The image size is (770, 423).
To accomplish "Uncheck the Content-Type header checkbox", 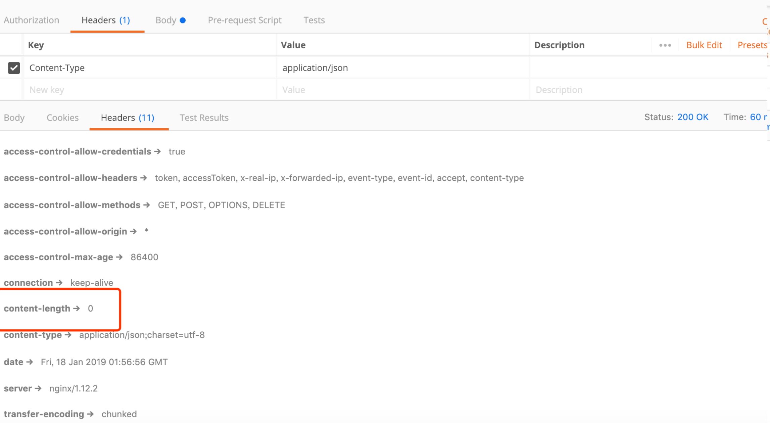I will coord(14,68).
